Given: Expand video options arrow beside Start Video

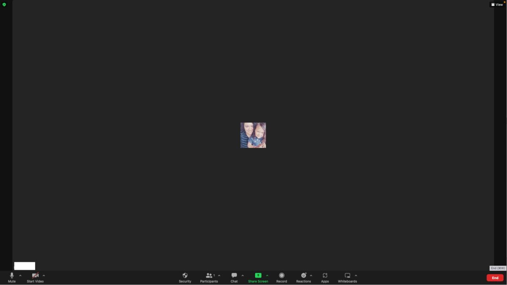Looking at the screenshot, I should tap(44, 276).
